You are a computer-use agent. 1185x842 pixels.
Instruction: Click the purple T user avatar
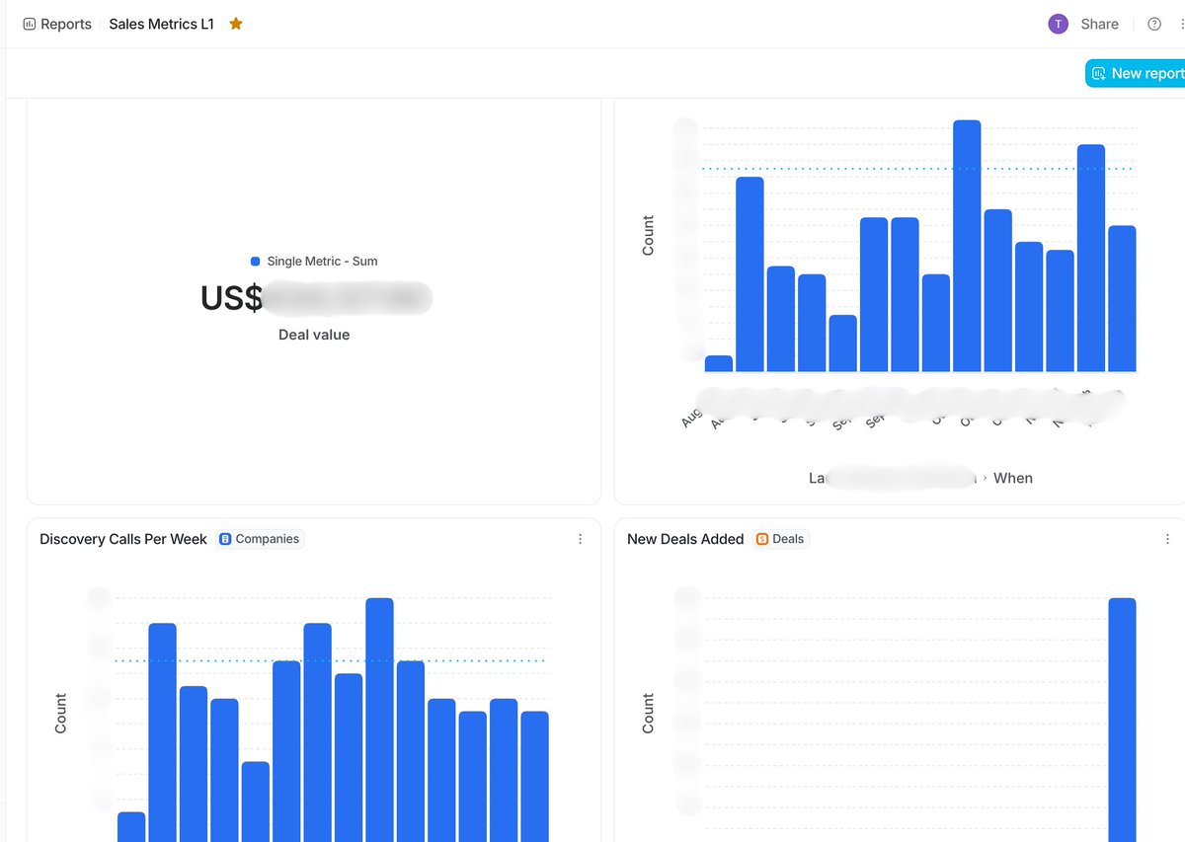coord(1058,24)
